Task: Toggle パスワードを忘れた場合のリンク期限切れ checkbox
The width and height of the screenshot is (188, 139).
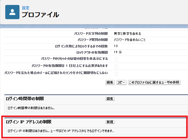Action: 116,74
